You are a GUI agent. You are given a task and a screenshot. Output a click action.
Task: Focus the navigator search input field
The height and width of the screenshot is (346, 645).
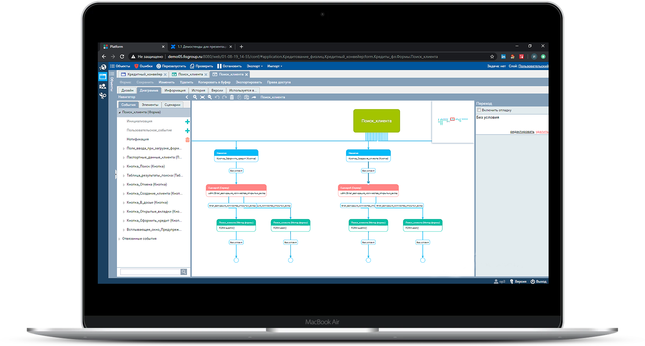pos(151,272)
